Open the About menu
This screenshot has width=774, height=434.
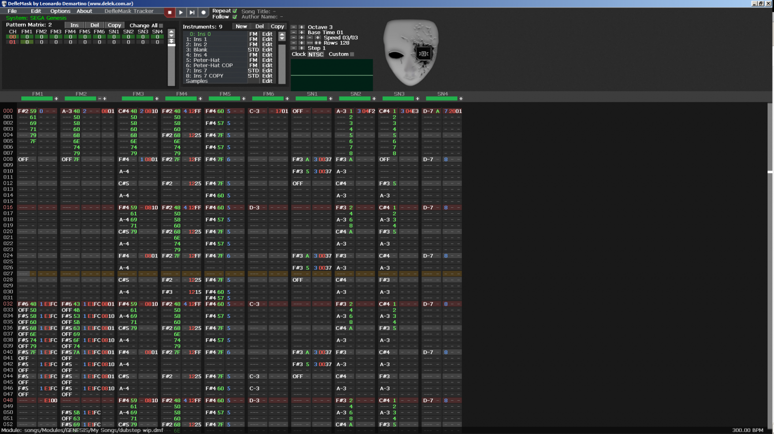[84, 11]
